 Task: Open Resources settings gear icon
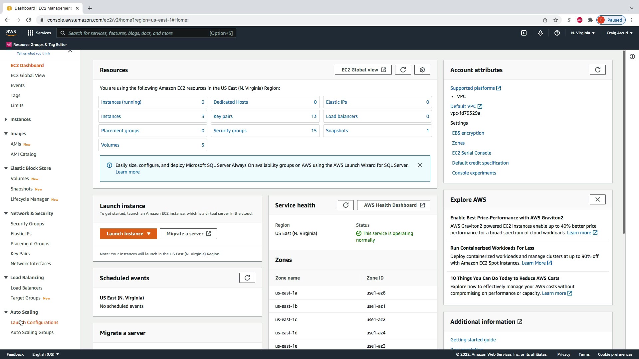point(422,70)
